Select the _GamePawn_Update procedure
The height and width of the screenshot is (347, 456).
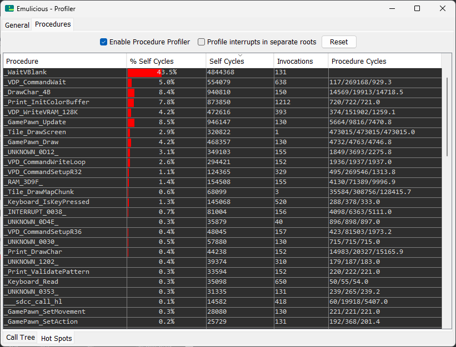223,122
